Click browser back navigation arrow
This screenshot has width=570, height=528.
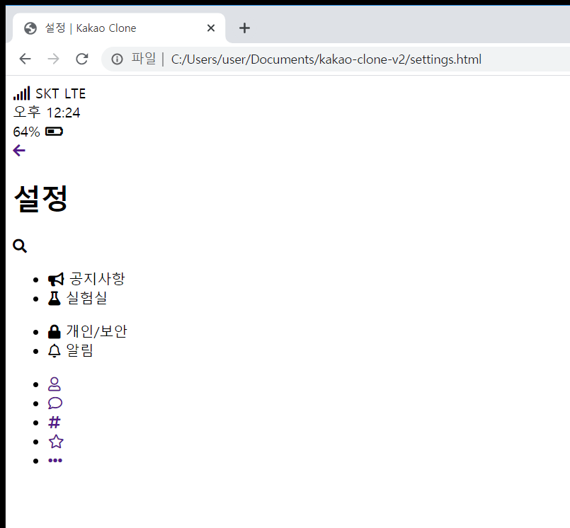pos(25,59)
